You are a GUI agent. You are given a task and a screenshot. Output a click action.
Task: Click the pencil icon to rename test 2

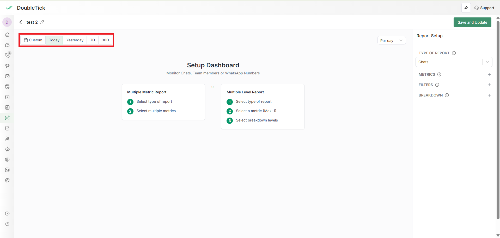tap(42, 22)
